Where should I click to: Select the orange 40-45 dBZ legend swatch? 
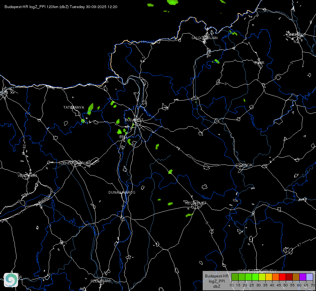(276, 277)
